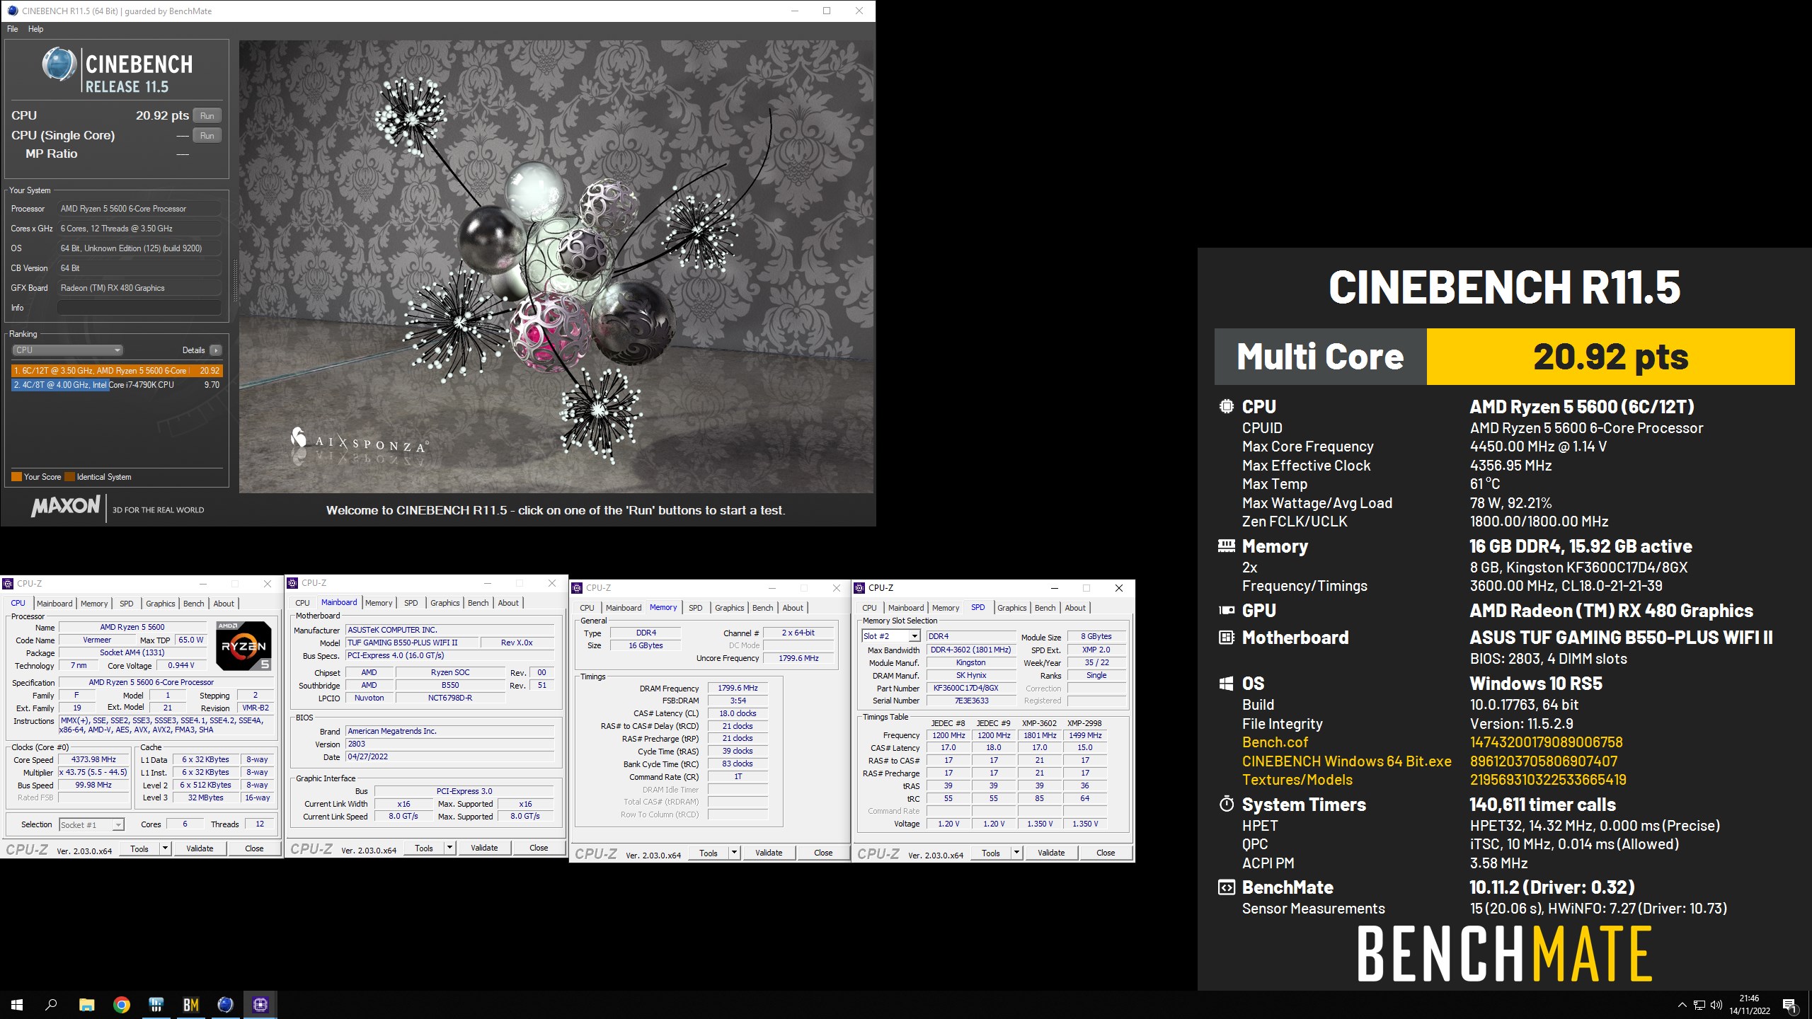Screen dimensions: 1812x1019
Task: Click the System Timers clock icon
Action: tap(1227, 804)
